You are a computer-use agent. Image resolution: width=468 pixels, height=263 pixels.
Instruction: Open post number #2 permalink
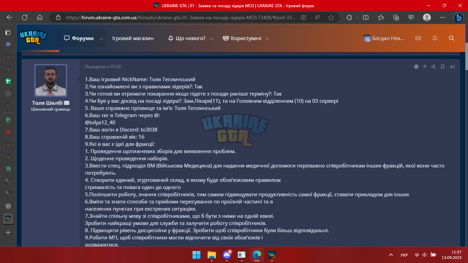tap(452, 67)
